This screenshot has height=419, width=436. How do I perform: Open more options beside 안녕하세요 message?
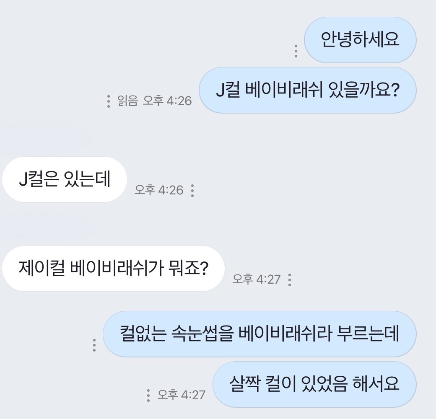tap(296, 51)
